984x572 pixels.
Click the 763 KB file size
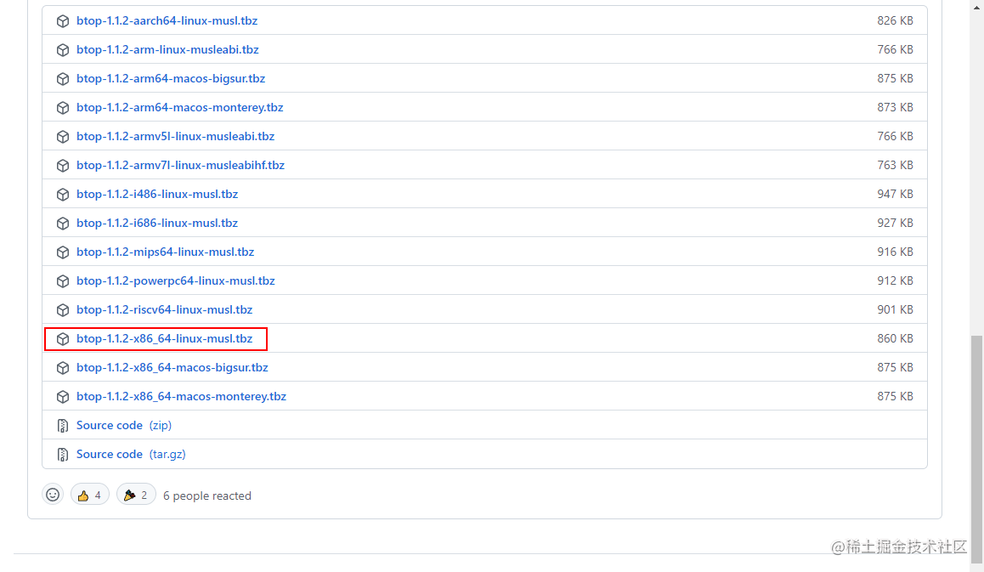coord(895,165)
